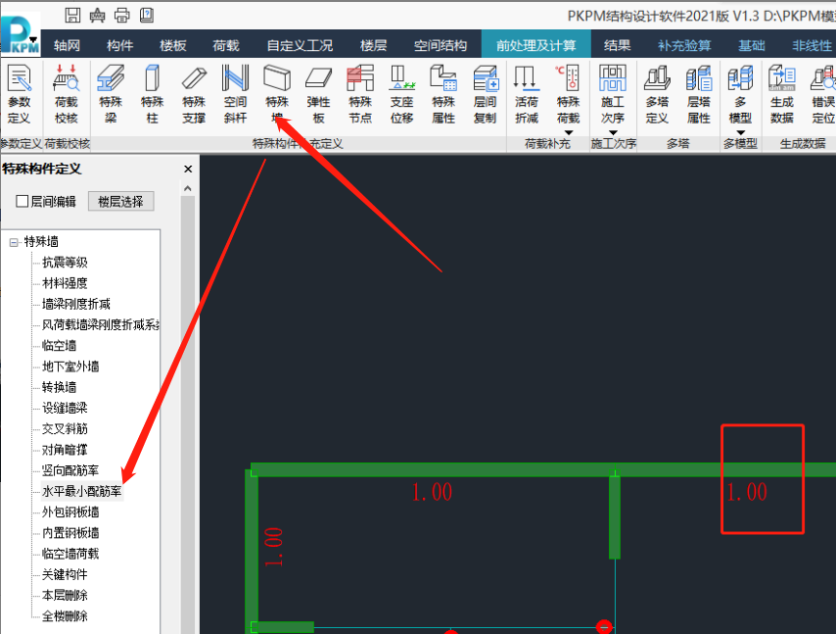
Task: Switch to 基础 ribbon tab
Action: [751, 45]
